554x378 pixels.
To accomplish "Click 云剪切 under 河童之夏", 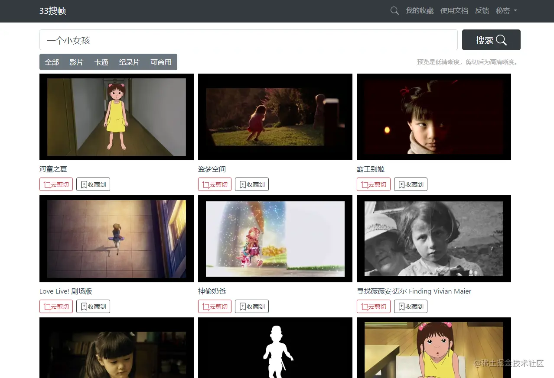I will click(x=56, y=184).
